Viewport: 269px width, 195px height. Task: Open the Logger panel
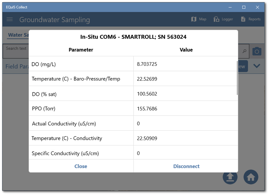pyautogui.click(x=223, y=19)
